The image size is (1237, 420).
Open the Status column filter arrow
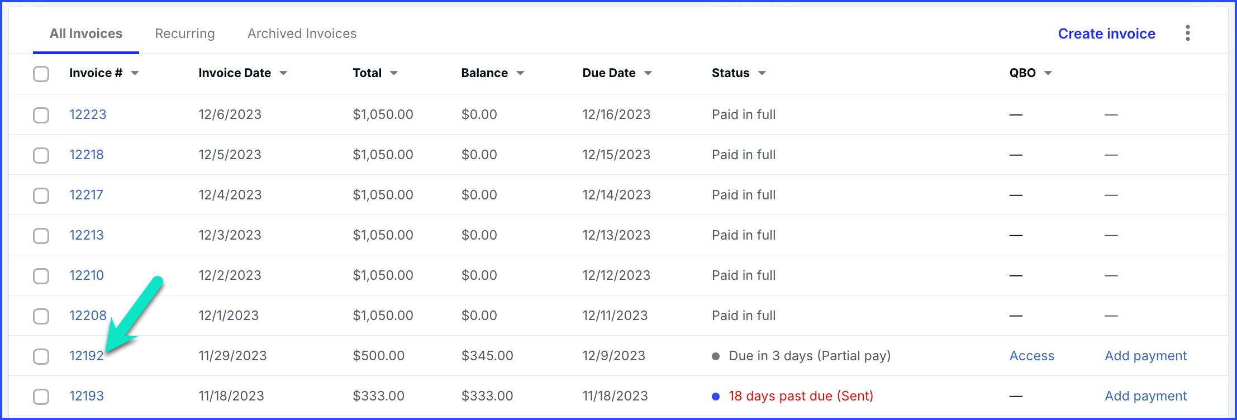[762, 73]
